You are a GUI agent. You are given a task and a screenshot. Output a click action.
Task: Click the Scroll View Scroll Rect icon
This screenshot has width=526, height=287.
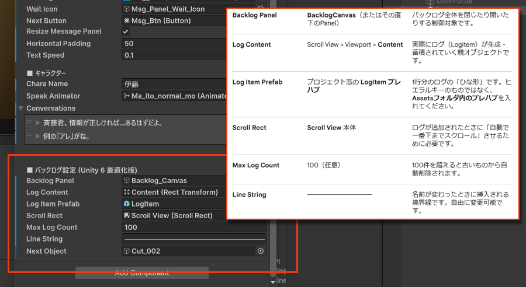tap(127, 216)
